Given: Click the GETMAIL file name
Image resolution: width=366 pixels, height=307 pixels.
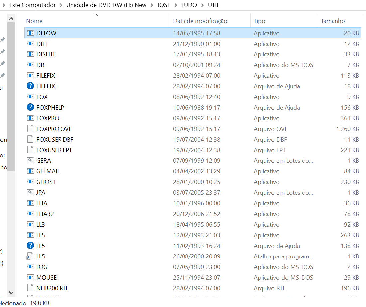Looking at the screenshot, I should click(x=48, y=171).
